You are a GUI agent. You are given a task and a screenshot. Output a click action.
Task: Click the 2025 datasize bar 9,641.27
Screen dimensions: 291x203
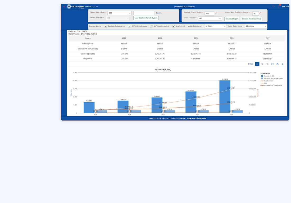[157, 105]
